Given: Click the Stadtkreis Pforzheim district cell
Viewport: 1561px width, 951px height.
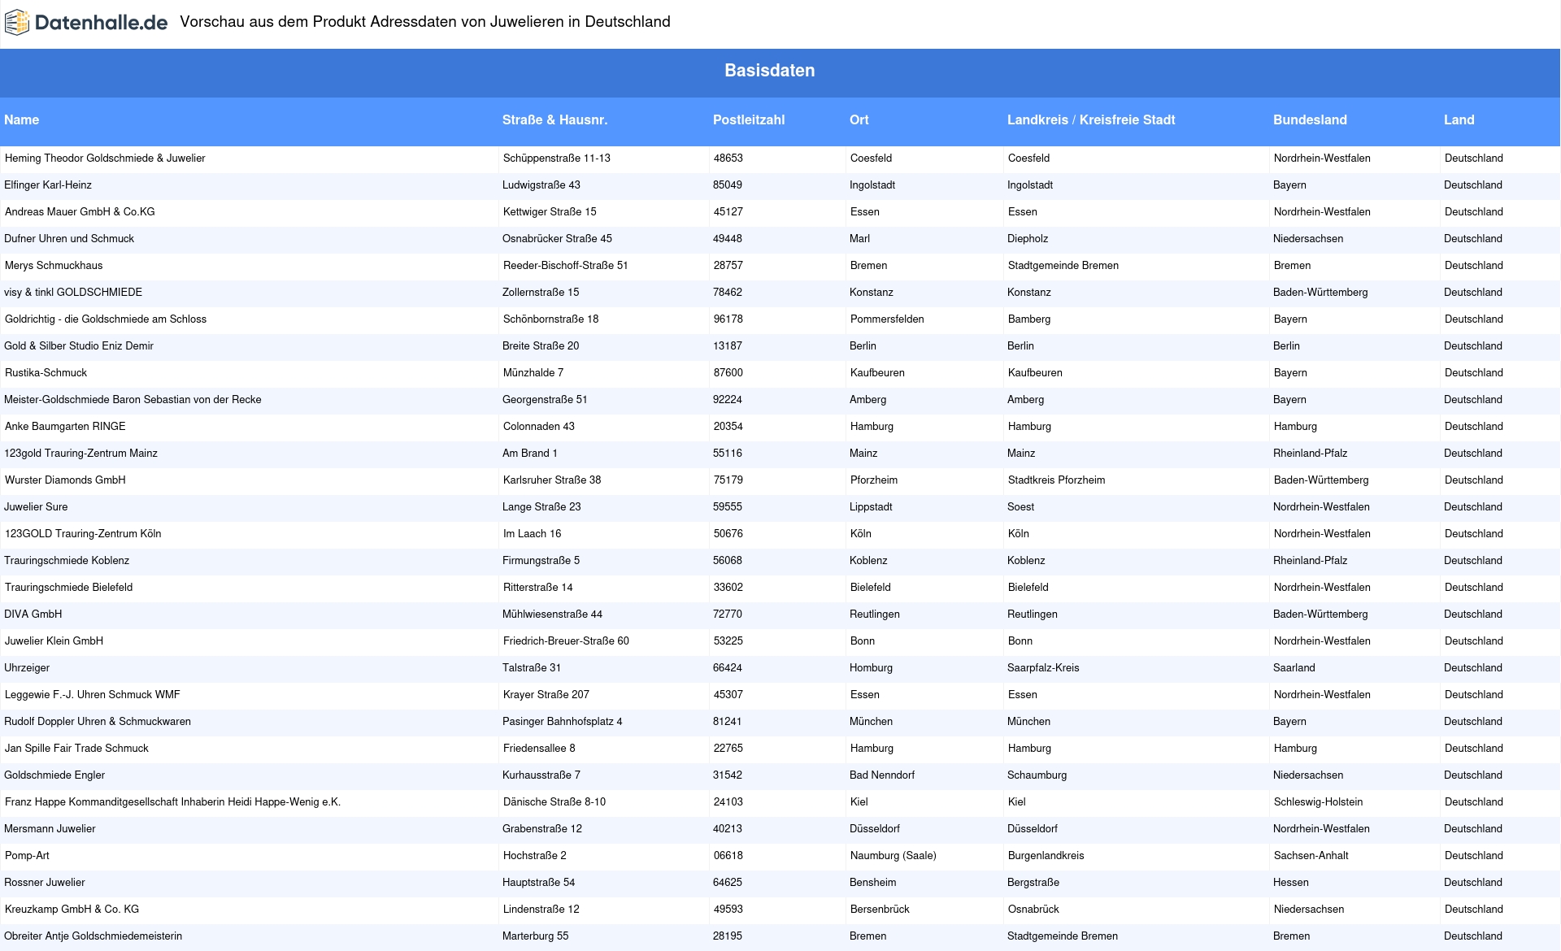Looking at the screenshot, I should pos(1056,480).
